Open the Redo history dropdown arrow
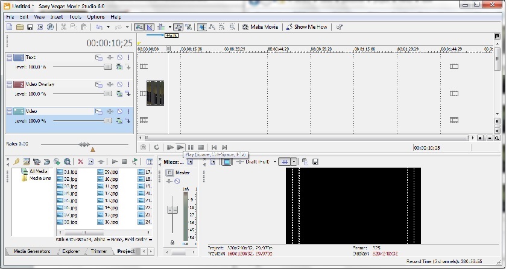 coord(127,27)
